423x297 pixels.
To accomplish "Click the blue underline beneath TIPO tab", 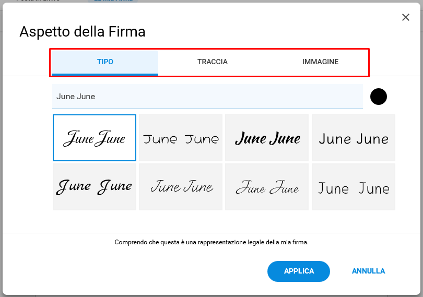I will pyautogui.click(x=105, y=74).
